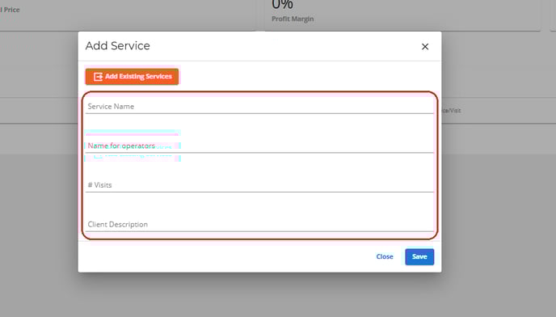This screenshot has width=556, height=317.
Task: Click the import icon on Add Existing Services
Action: 98,77
